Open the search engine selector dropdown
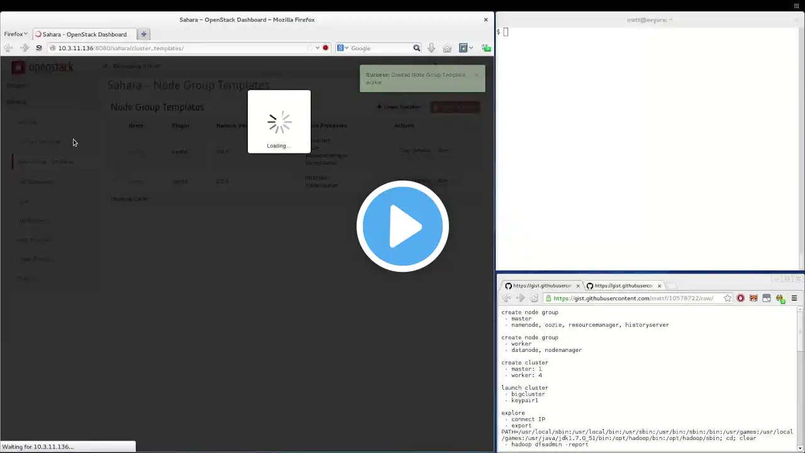 click(x=343, y=48)
